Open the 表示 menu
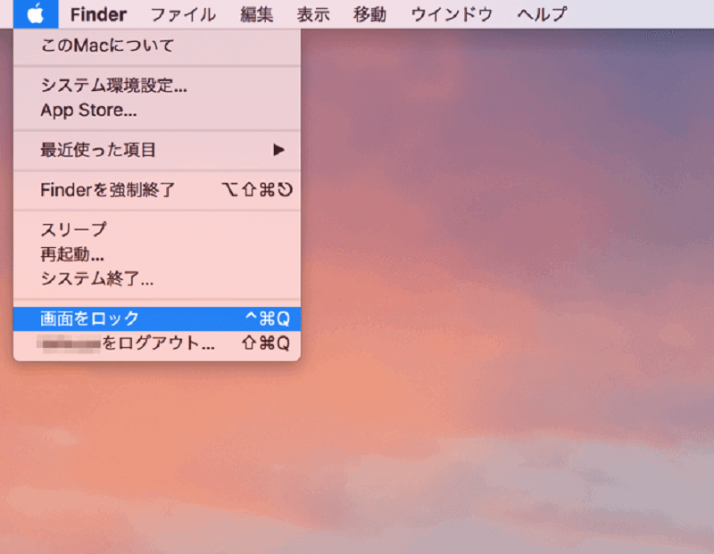This screenshot has height=554, width=714. pos(313,14)
